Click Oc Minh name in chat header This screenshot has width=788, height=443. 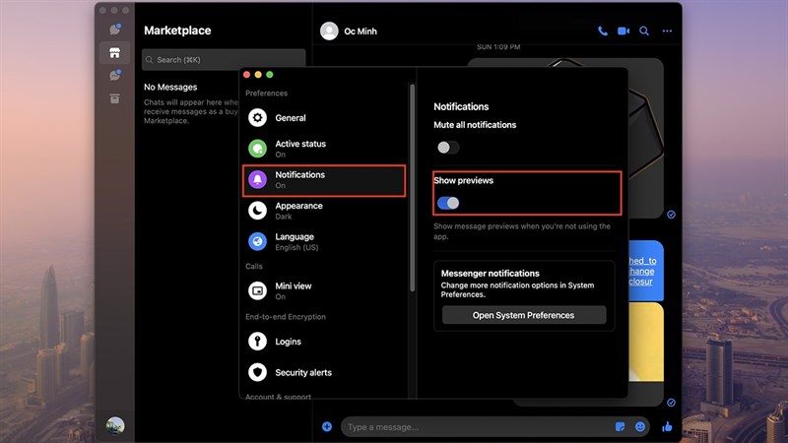point(361,32)
